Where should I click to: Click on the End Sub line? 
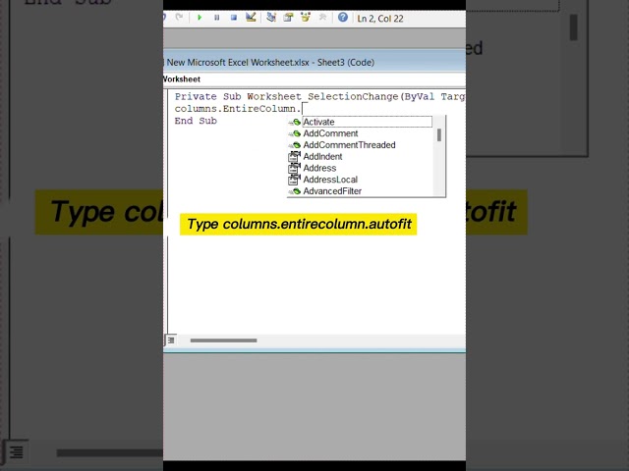196,121
